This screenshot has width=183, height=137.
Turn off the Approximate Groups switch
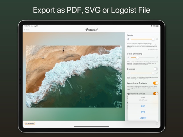[155, 93]
